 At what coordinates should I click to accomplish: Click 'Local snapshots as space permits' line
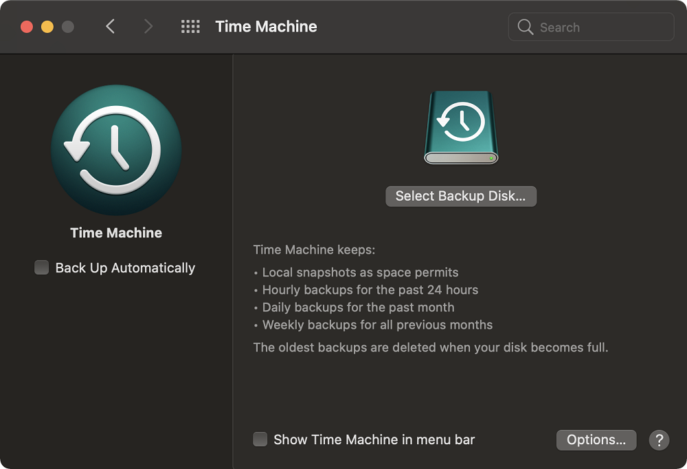tap(360, 272)
